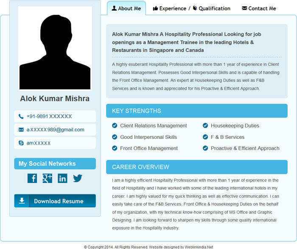
Task: Open the LinkedIn profile icon
Action: pyautogui.click(x=62, y=178)
